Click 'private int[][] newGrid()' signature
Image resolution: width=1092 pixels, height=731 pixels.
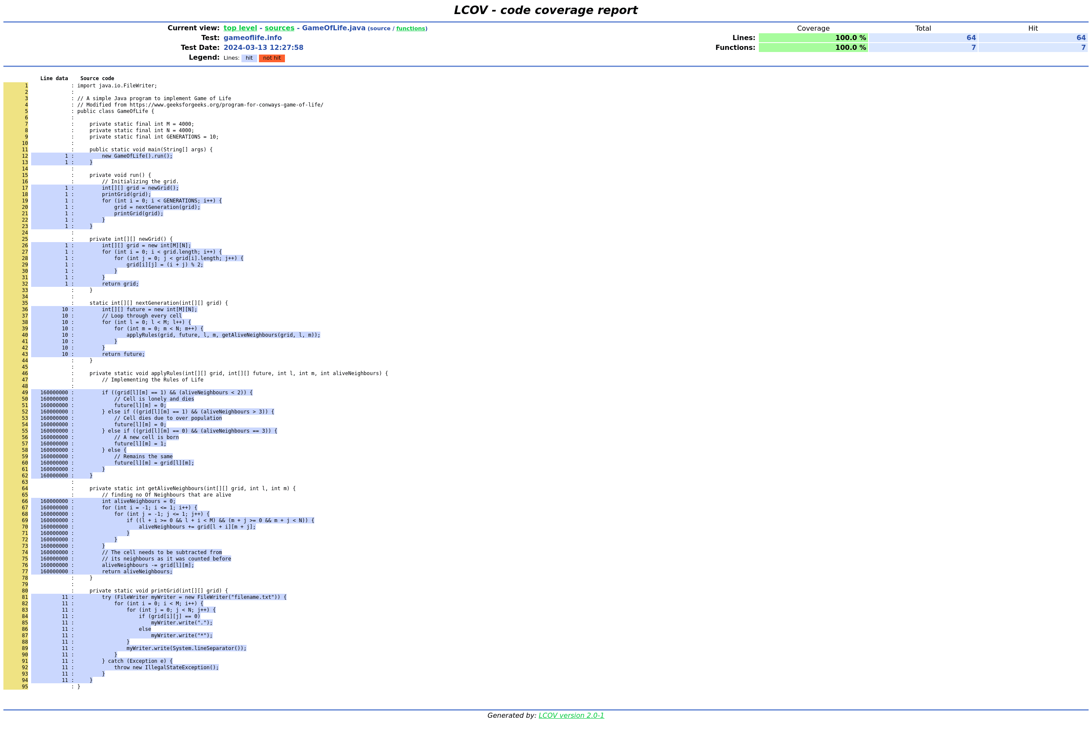click(x=131, y=239)
